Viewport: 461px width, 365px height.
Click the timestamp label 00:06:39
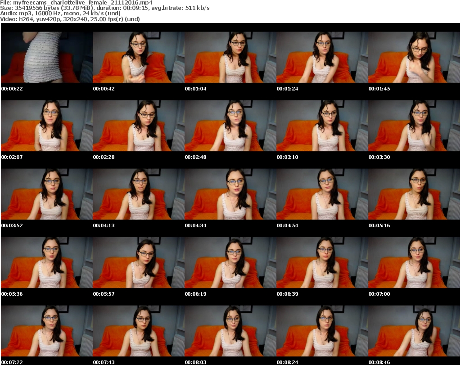pos(287,294)
